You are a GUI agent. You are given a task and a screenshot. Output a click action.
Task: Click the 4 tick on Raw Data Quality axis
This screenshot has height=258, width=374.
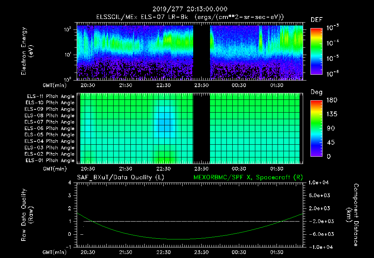tap(70, 183)
